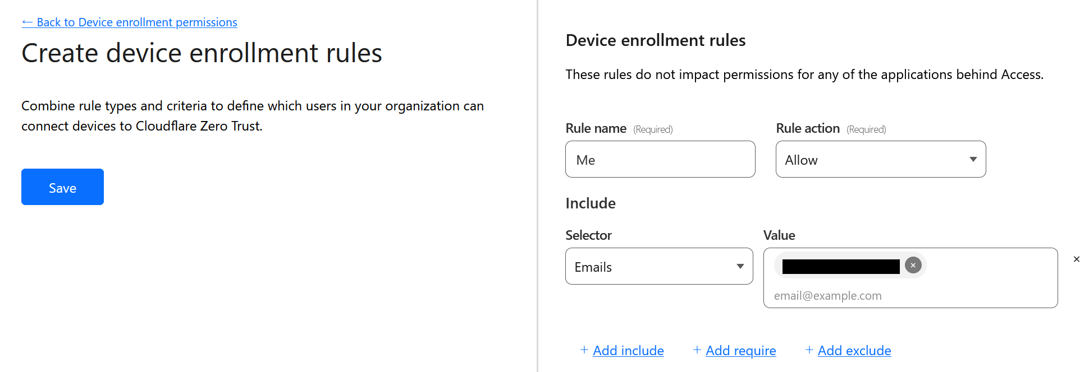The height and width of the screenshot is (372, 1089).
Task: Click the Add exclude link
Action: click(854, 351)
